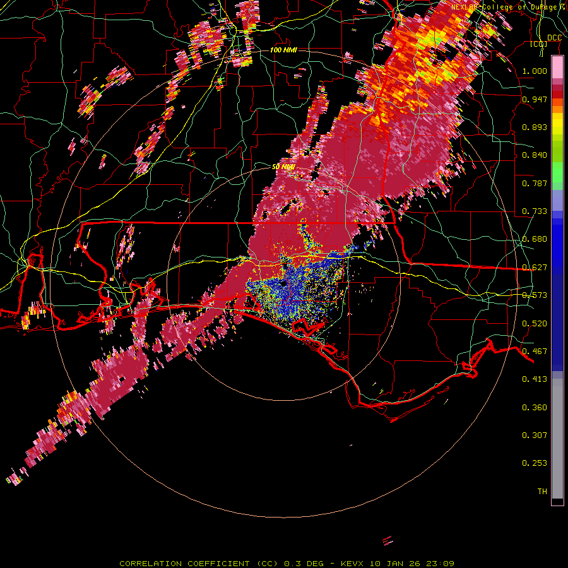Click the 23:09 timestamp in the caption

pyautogui.click(x=440, y=564)
